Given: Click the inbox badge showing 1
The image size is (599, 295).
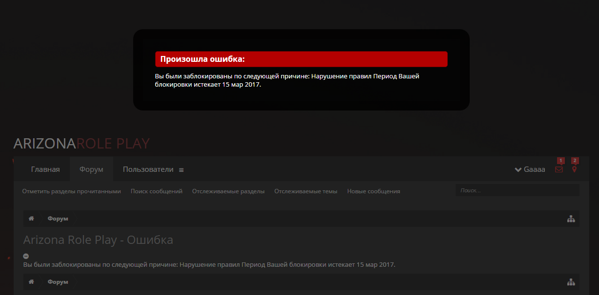Looking at the screenshot, I should pos(560,161).
